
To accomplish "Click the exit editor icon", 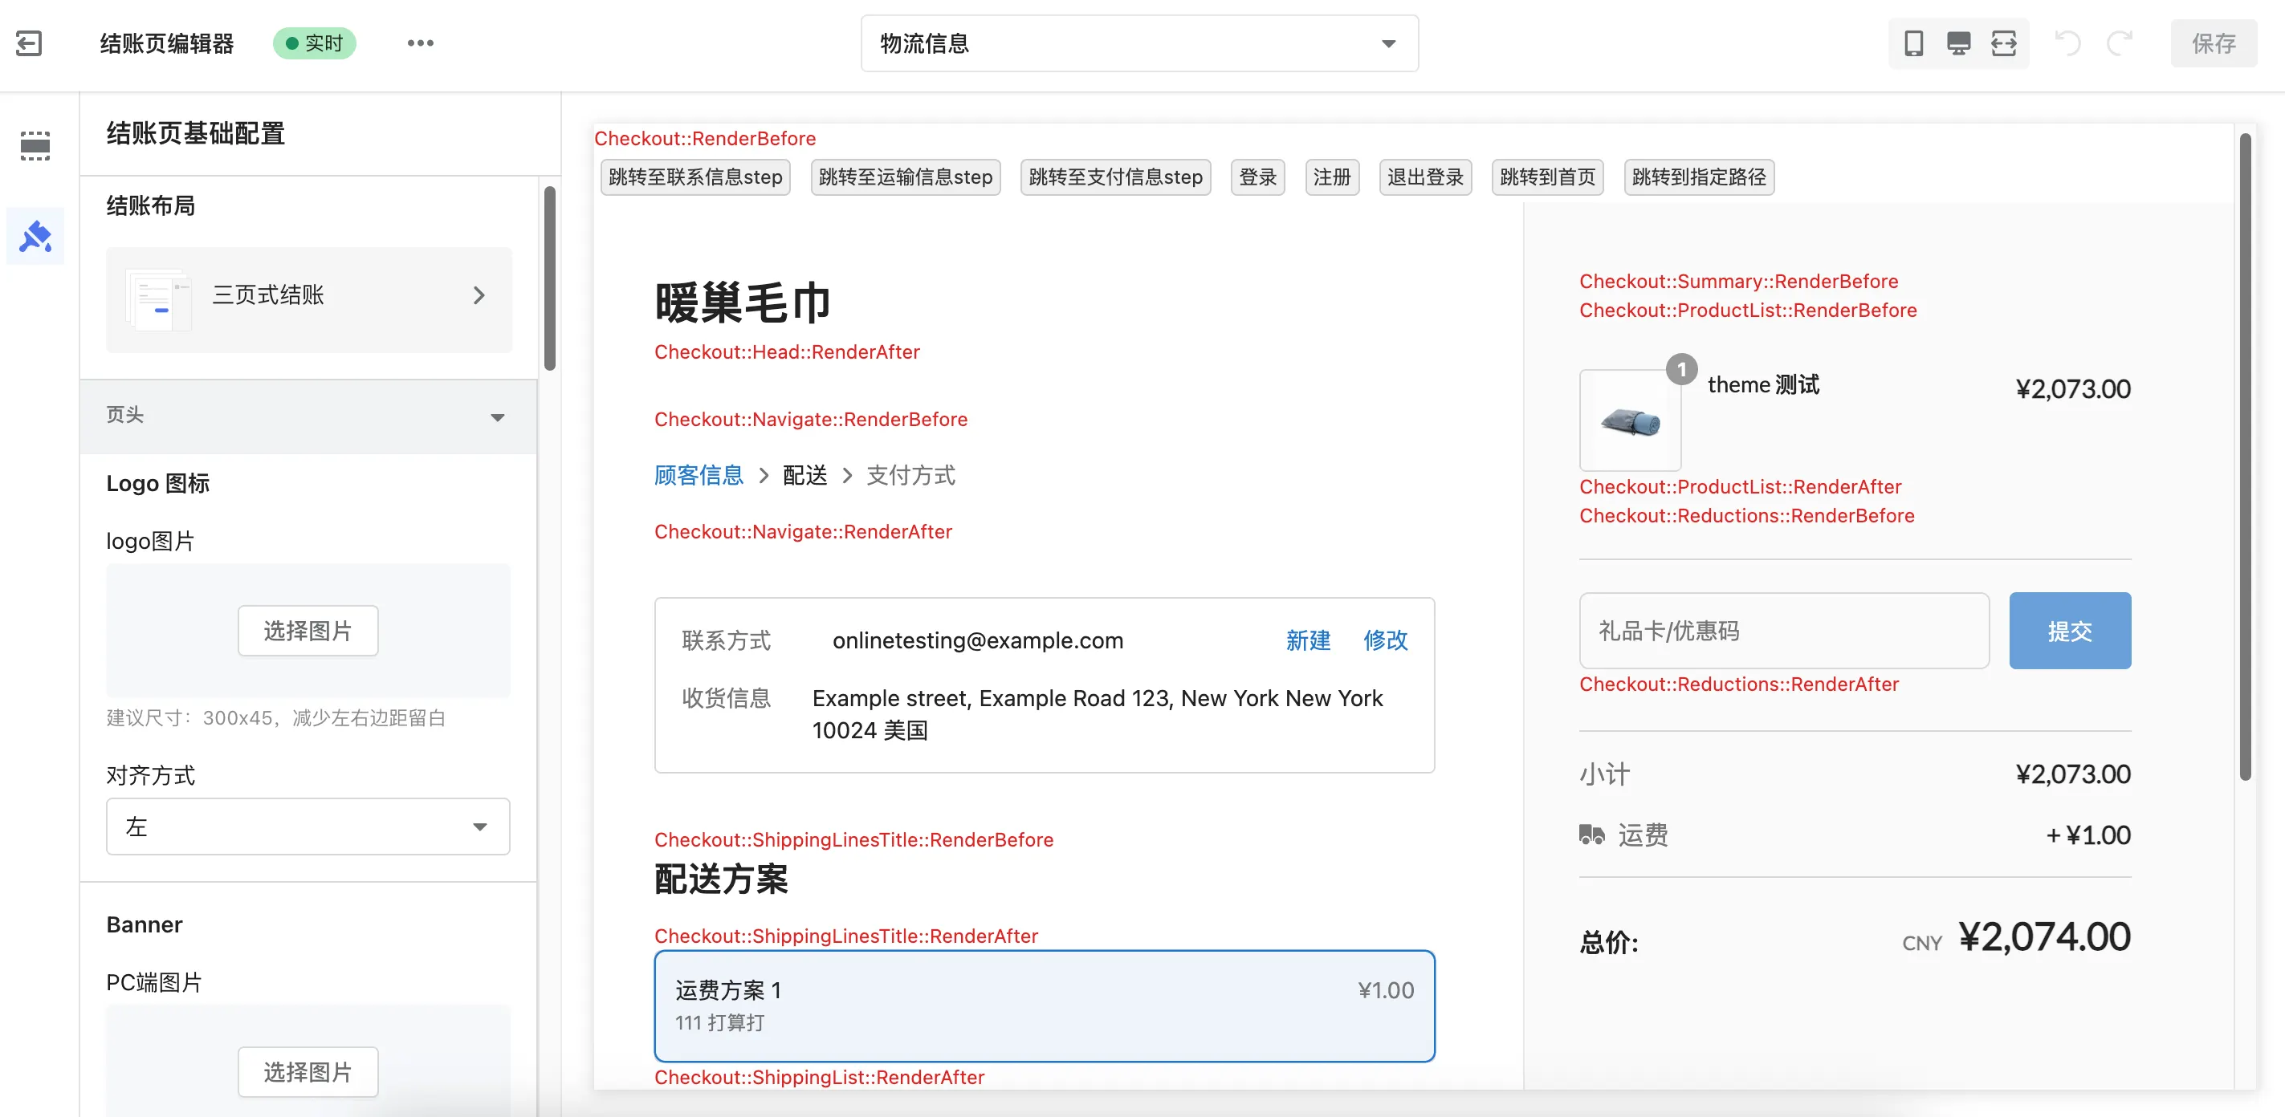I will (29, 43).
